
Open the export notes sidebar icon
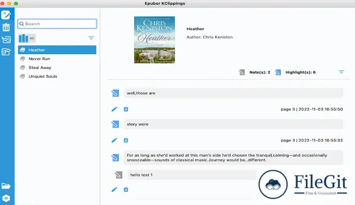pyautogui.click(x=6, y=52)
